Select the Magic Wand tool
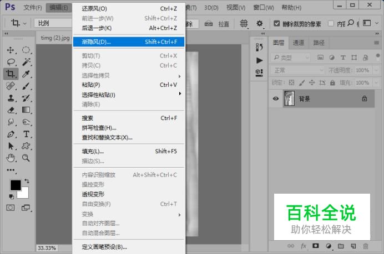Screen dimensions: 384x254 [x=26, y=62]
